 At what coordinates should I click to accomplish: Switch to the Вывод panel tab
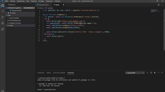point(49,73)
